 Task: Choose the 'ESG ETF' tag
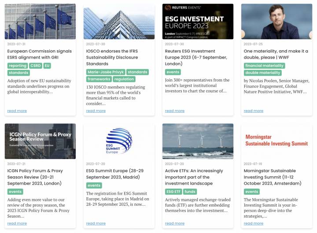173,192
